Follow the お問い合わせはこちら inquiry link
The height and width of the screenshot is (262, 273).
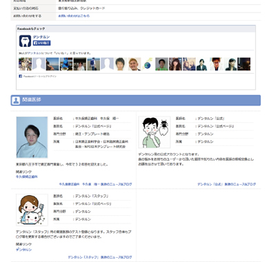[x=74, y=16]
